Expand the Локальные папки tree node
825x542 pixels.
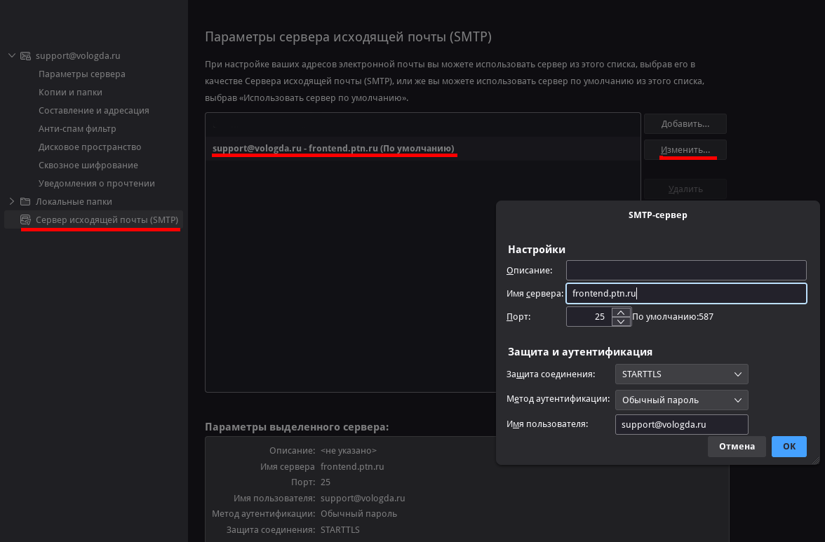[x=11, y=202]
